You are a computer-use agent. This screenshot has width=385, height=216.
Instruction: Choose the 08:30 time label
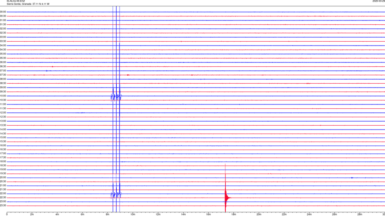tap(3, 83)
